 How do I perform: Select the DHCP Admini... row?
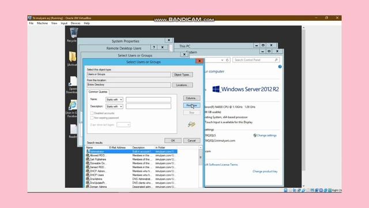point(131,171)
